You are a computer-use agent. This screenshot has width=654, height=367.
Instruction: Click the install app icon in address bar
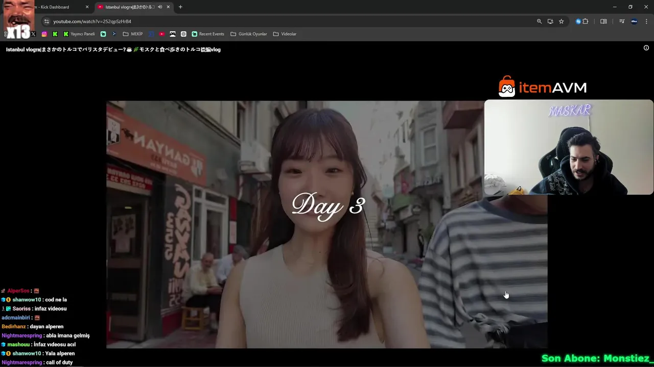click(550, 21)
